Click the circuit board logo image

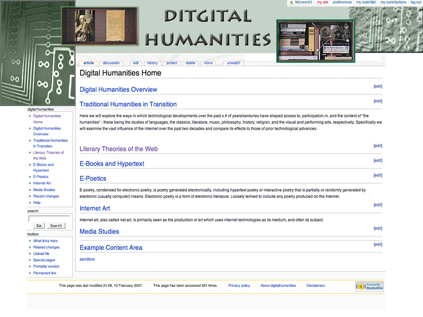coord(38,53)
